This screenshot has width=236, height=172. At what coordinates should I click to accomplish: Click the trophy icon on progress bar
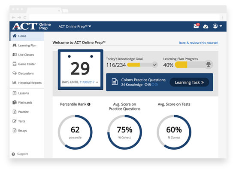pos(209,64)
